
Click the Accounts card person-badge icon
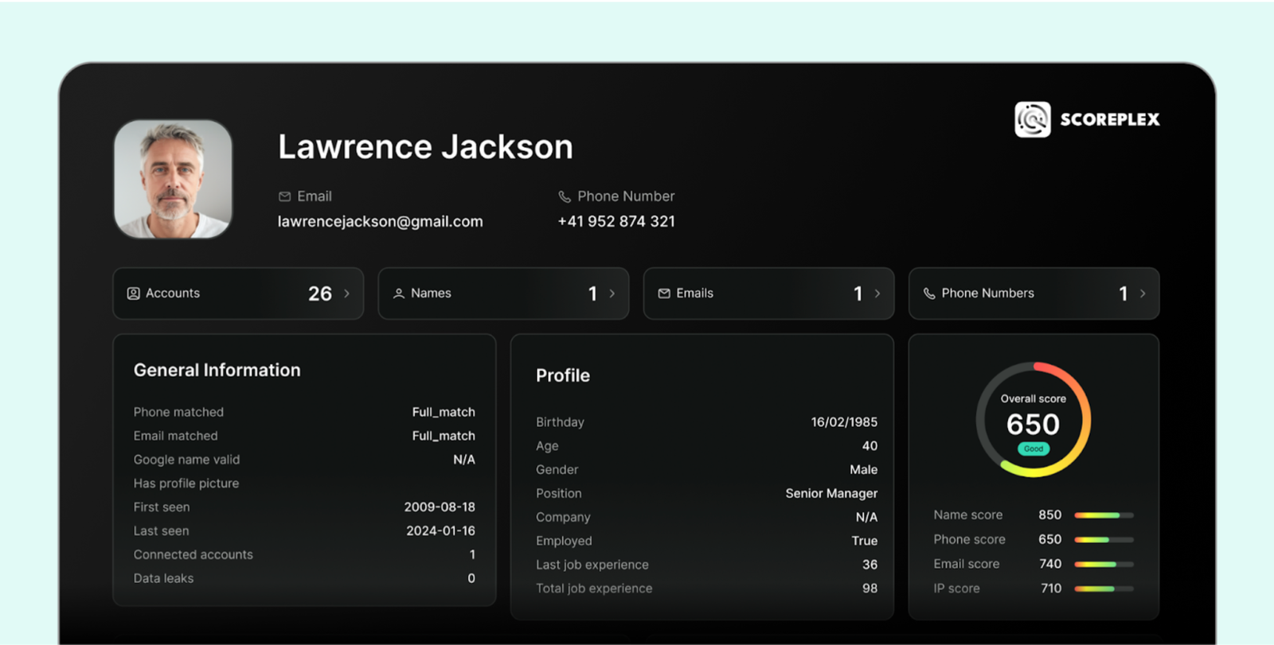[133, 293]
